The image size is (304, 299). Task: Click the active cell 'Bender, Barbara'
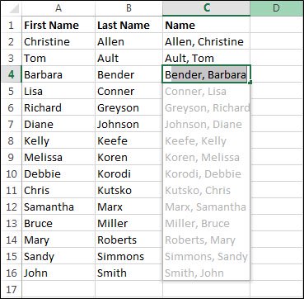206,74
